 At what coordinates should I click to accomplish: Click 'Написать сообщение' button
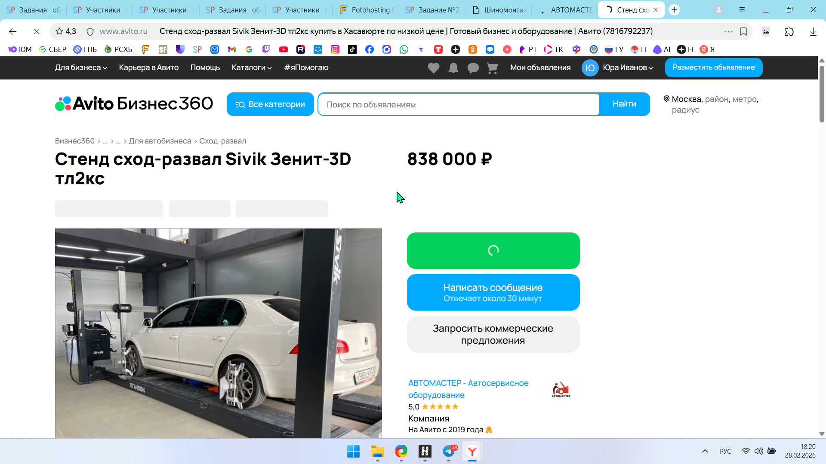tap(493, 292)
